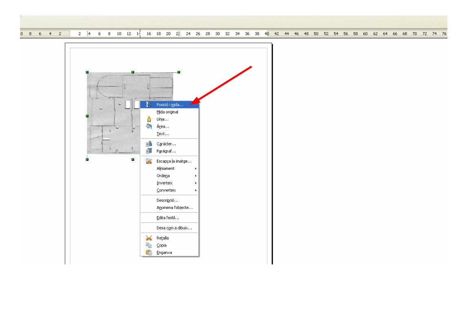
Task: Click the Retalla scissors icon
Action: pos(149,238)
